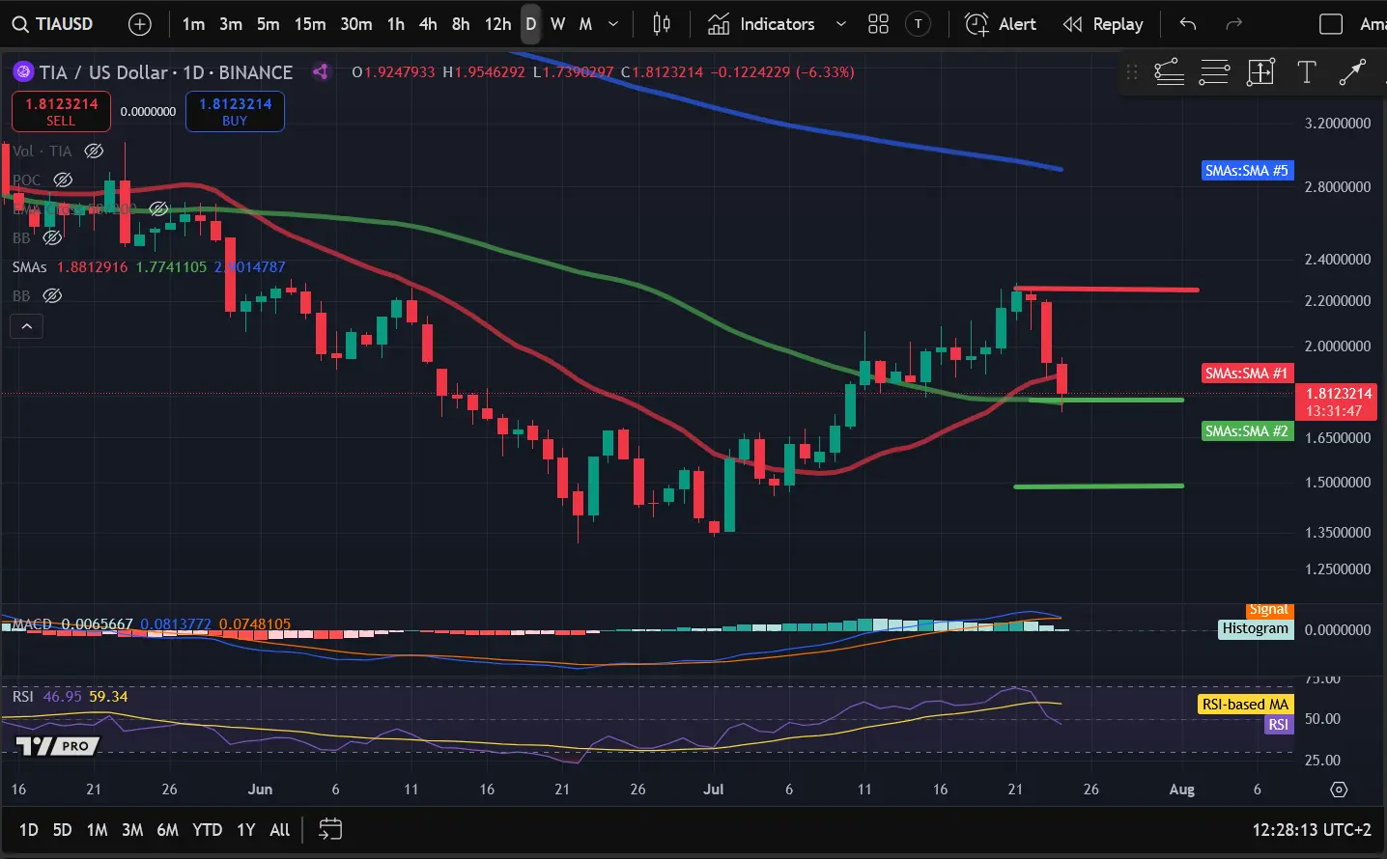
Task: Set date range to YTD
Action: point(207,830)
